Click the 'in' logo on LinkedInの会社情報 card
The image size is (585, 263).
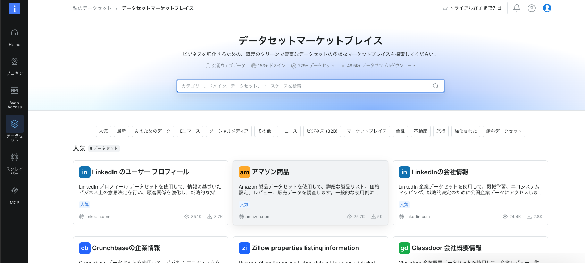pos(404,172)
